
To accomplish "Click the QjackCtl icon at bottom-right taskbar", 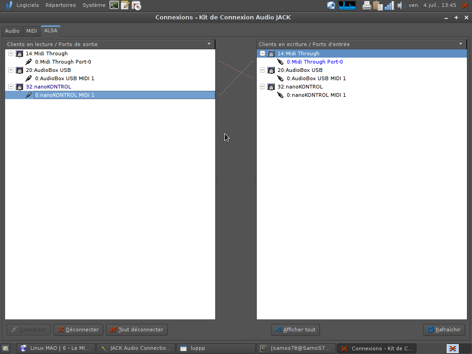I will point(453,348).
